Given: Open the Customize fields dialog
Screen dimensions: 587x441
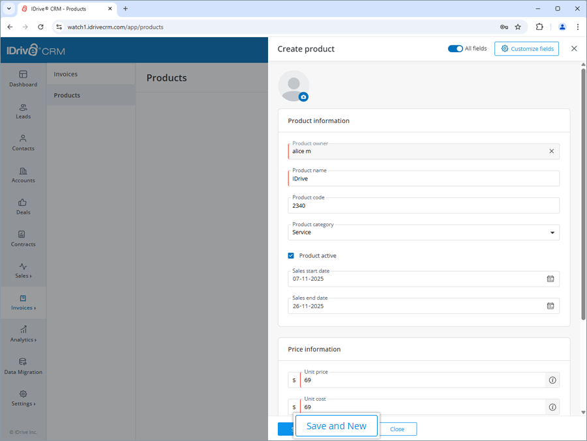Looking at the screenshot, I should (x=526, y=48).
